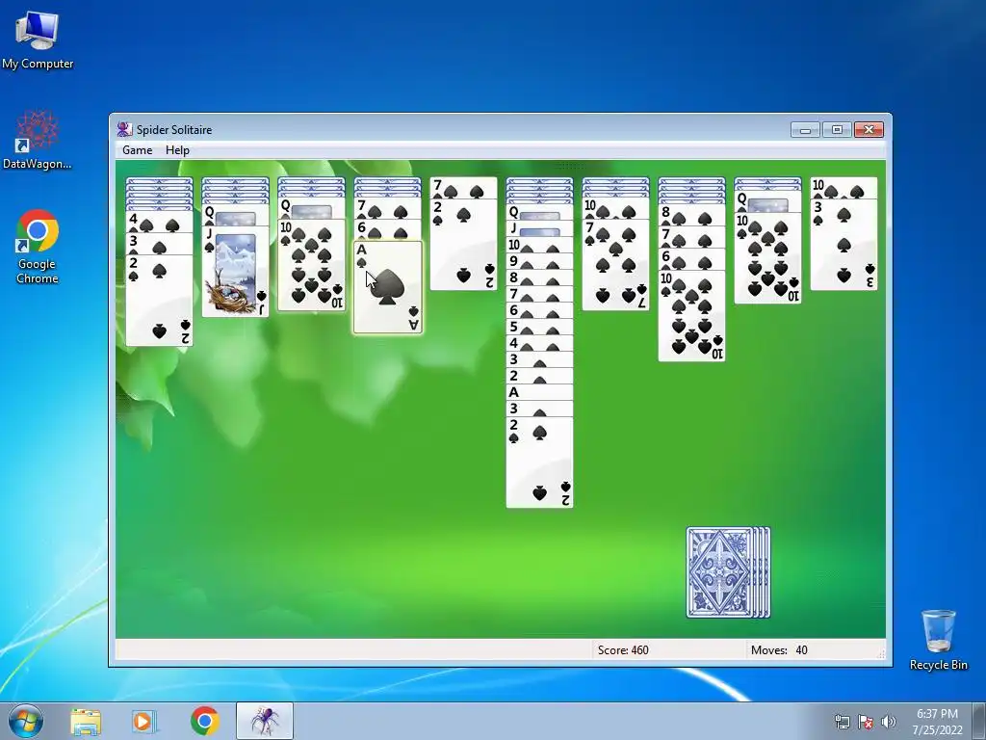Click the 8 of spades in the eighth column
Screen dimensions: 986x740
tap(691, 215)
